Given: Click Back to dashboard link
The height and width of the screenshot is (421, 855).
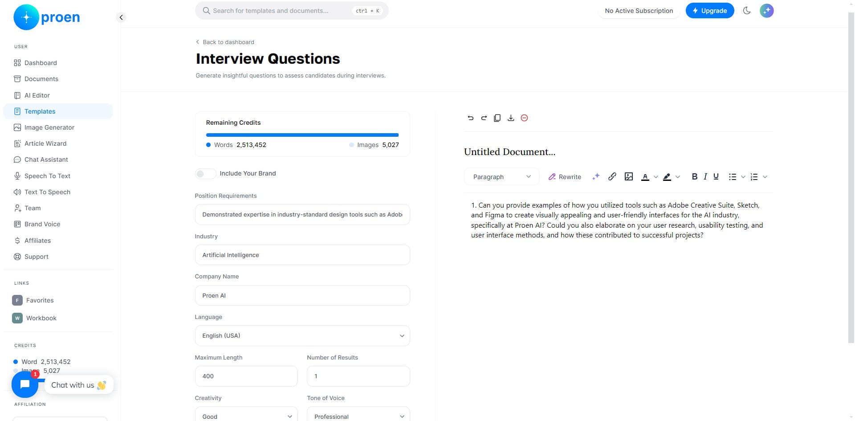Looking at the screenshot, I should pos(225,42).
